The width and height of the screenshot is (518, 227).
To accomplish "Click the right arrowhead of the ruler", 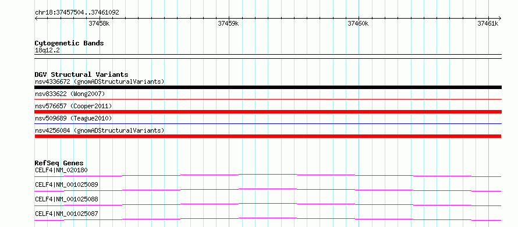I will pyautogui.click(x=499, y=18).
